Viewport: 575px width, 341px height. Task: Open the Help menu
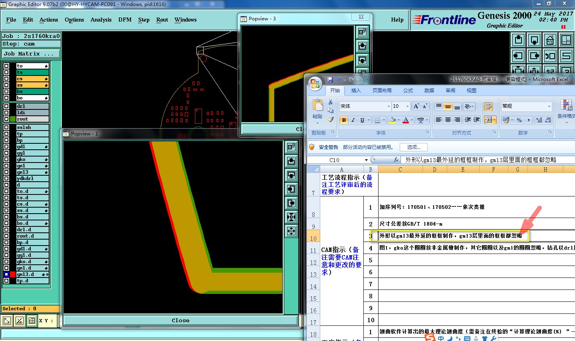(397, 20)
